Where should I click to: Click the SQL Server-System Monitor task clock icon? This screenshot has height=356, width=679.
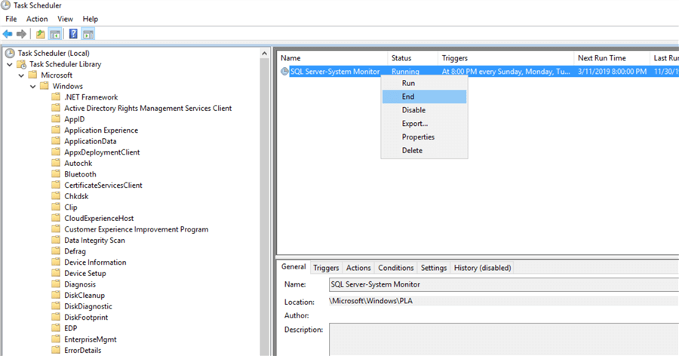(x=284, y=72)
